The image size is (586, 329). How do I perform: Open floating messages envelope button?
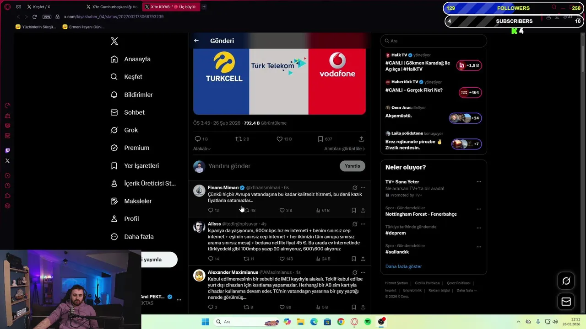[x=566, y=302]
